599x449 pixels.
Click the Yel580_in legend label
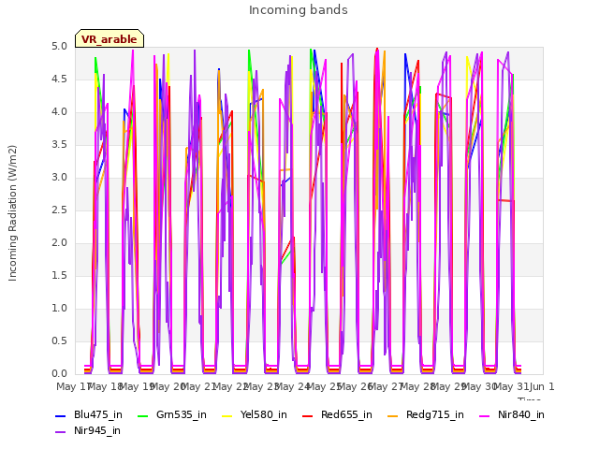[x=264, y=414]
